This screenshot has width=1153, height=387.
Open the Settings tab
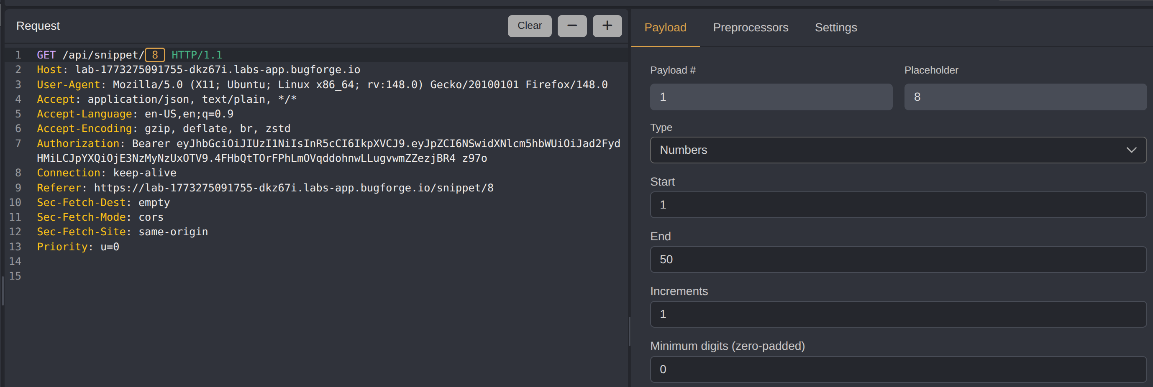[835, 27]
